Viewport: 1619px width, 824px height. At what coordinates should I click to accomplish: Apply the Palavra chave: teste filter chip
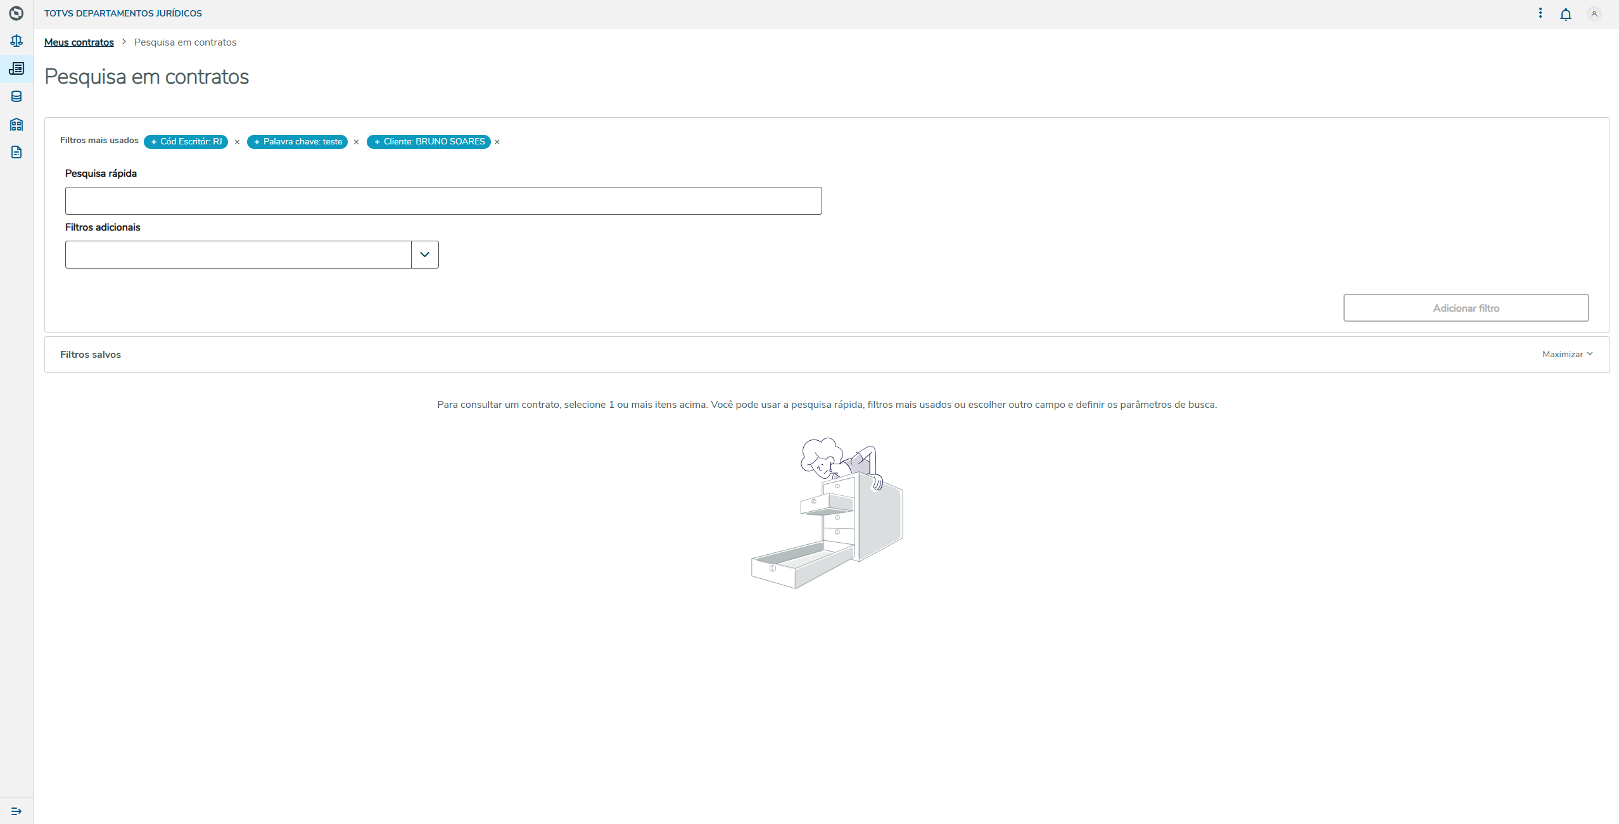click(298, 142)
